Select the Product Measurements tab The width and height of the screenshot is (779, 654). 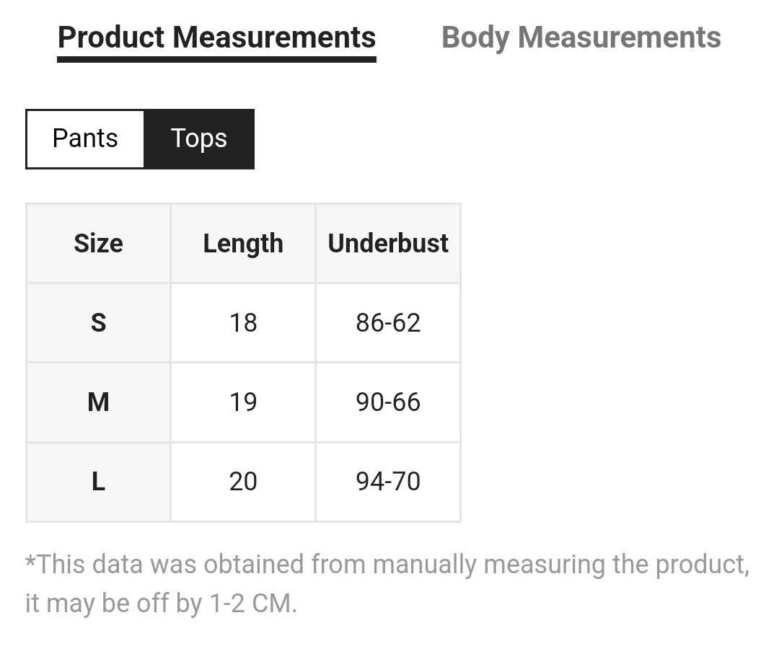click(x=216, y=37)
